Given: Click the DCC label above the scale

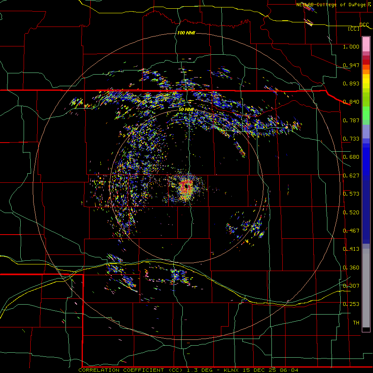Looking at the screenshot, I should 364,25.
